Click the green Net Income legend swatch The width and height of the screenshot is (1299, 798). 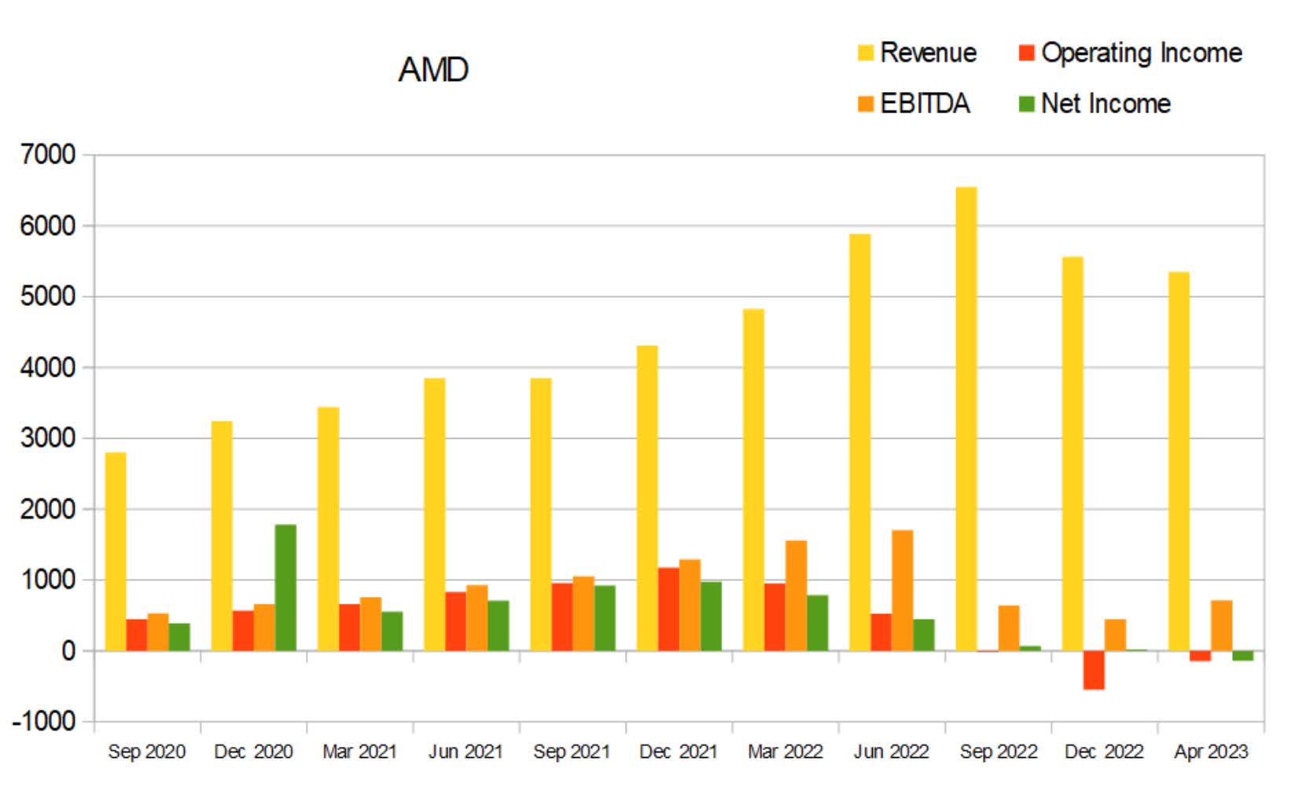click(x=1025, y=102)
